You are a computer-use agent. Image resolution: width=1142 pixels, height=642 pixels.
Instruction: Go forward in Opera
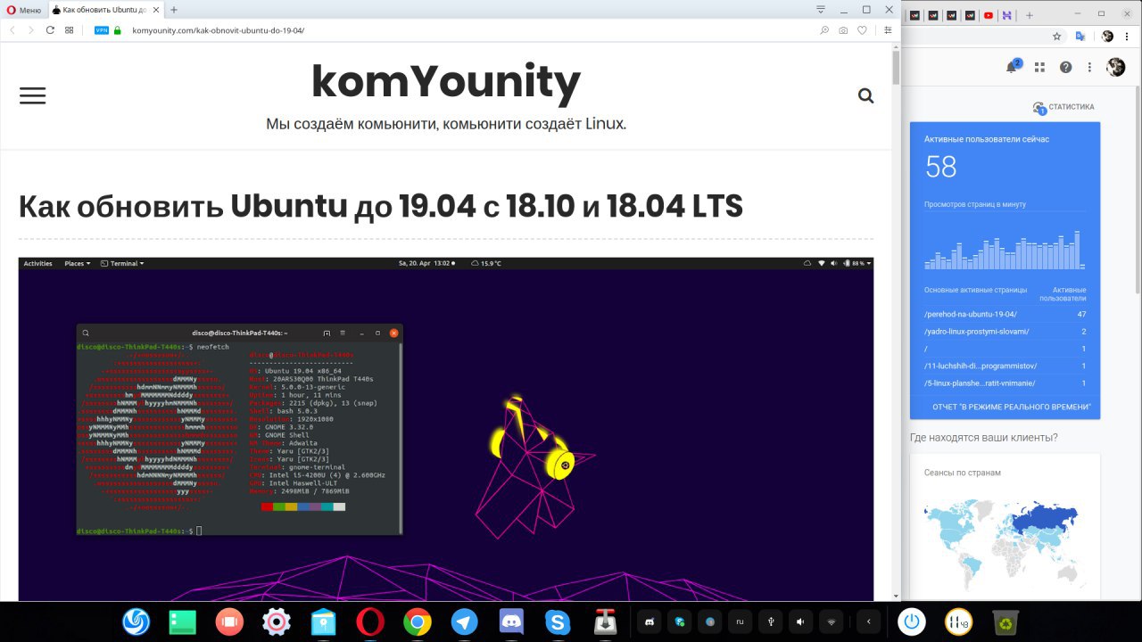(31, 29)
